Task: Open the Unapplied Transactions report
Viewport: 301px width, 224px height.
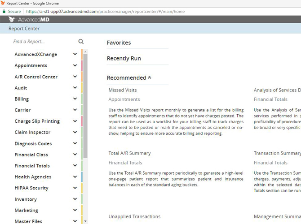Action: tap(134, 217)
